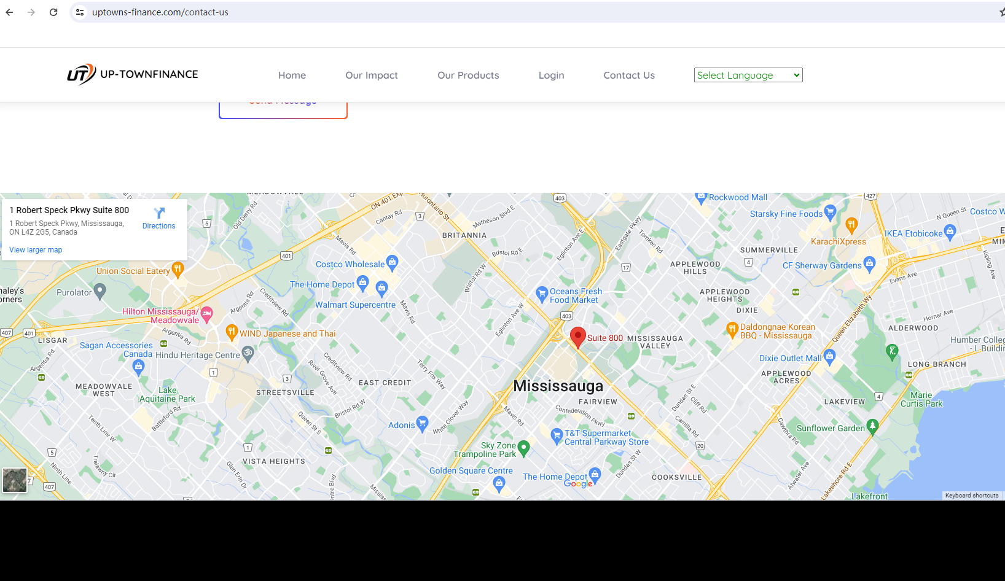Viewport: 1005px width, 581px height.
Task: Open the Select Language dropdown
Action: tap(748, 75)
